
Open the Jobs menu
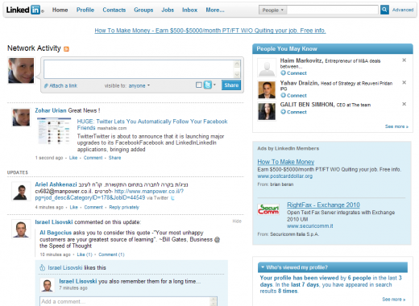(168, 10)
